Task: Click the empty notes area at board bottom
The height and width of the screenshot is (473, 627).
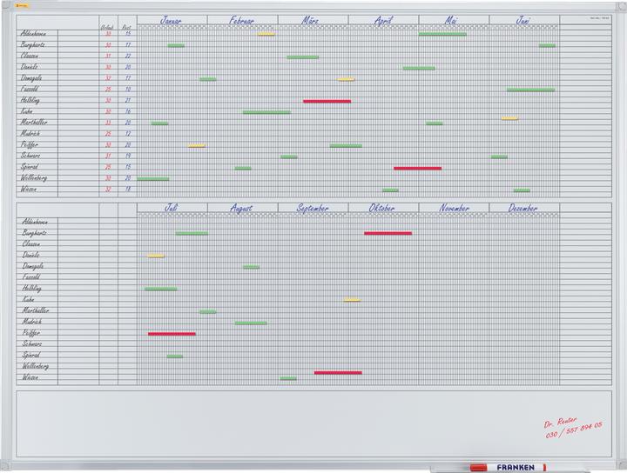Action: point(313,424)
